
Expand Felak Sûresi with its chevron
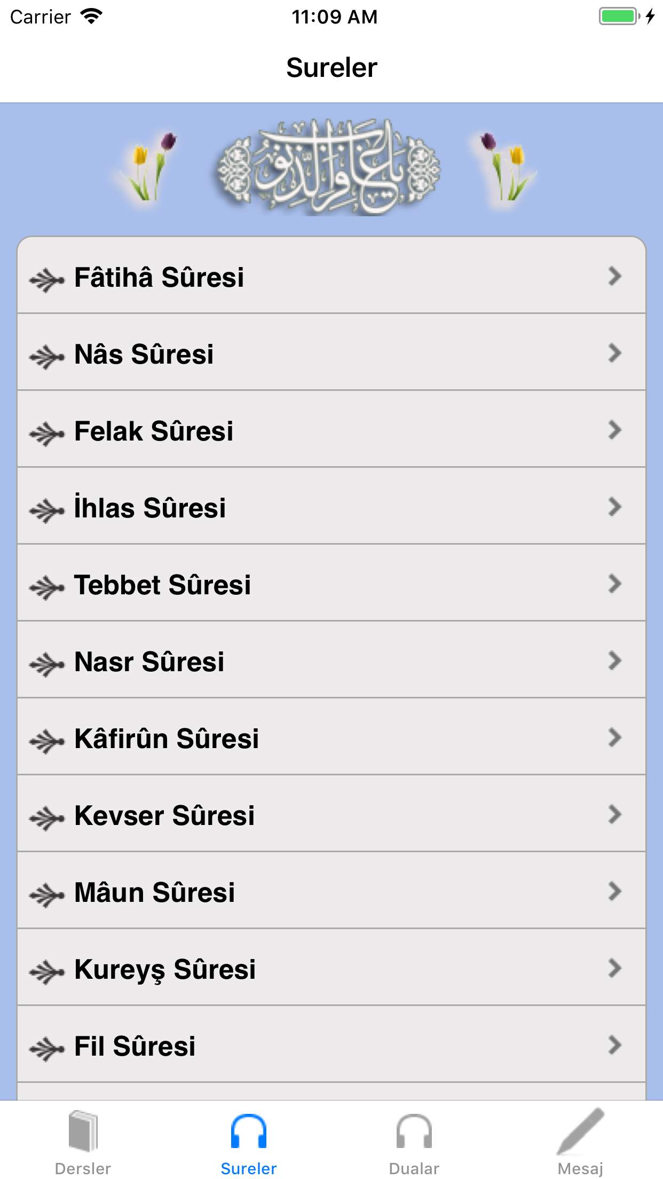pos(615,430)
